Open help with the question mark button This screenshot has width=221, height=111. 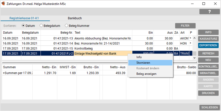[209, 12]
